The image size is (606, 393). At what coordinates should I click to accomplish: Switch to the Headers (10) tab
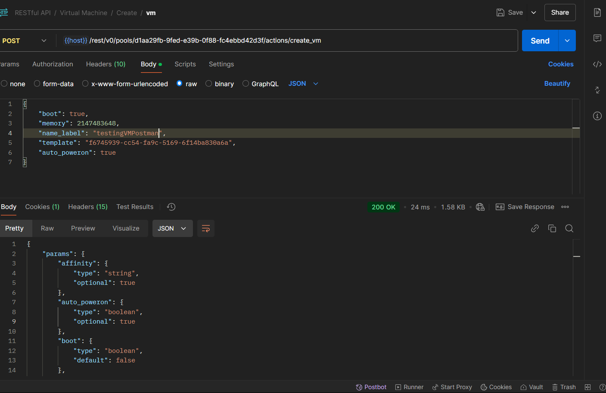[x=106, y=64]
